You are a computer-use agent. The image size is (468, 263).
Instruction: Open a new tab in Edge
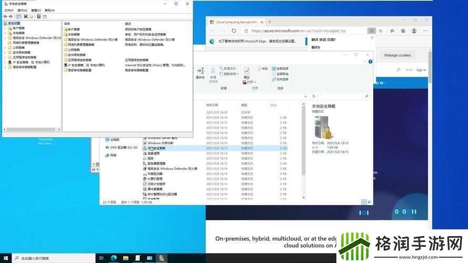click(x=270, y=22)
